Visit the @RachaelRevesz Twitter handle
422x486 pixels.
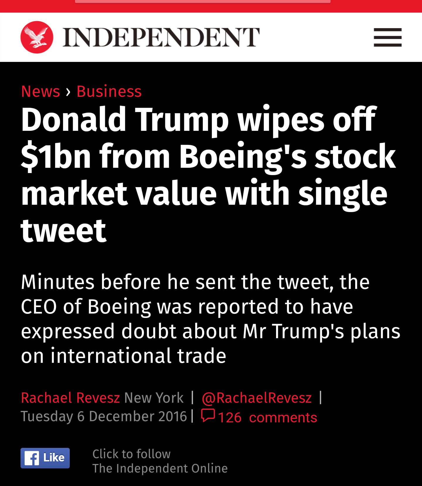pos(257,398)
